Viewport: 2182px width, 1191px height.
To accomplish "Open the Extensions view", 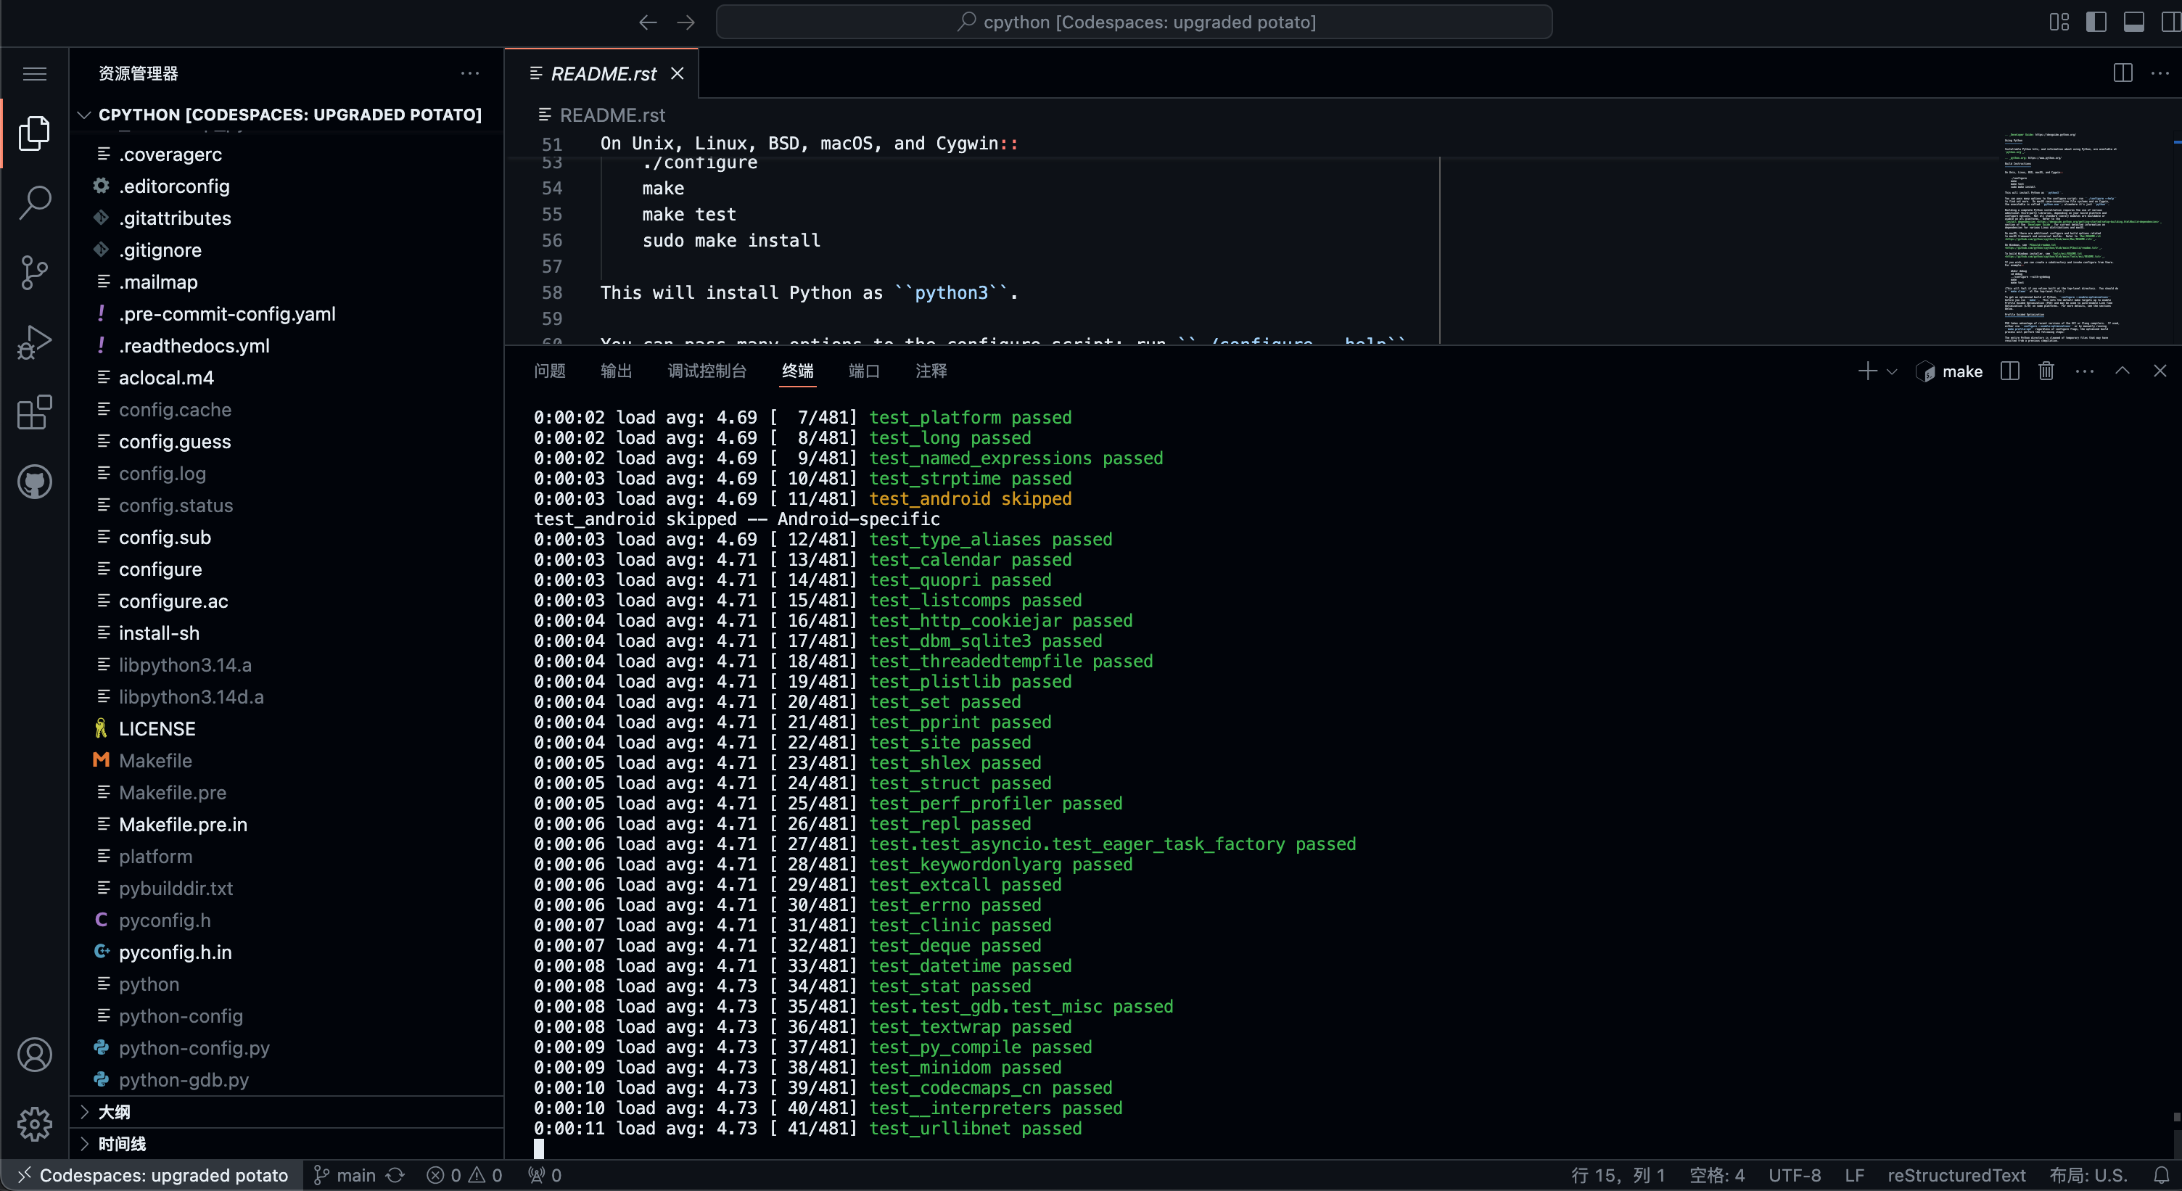I will [x=35, y=413].
